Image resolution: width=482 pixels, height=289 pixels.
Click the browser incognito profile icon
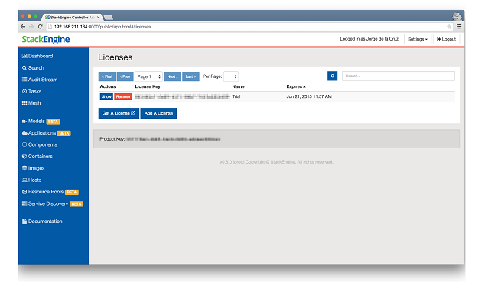(457, 16)
